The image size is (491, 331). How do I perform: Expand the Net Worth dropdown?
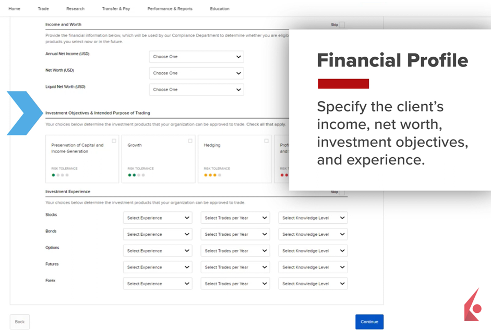196,73
